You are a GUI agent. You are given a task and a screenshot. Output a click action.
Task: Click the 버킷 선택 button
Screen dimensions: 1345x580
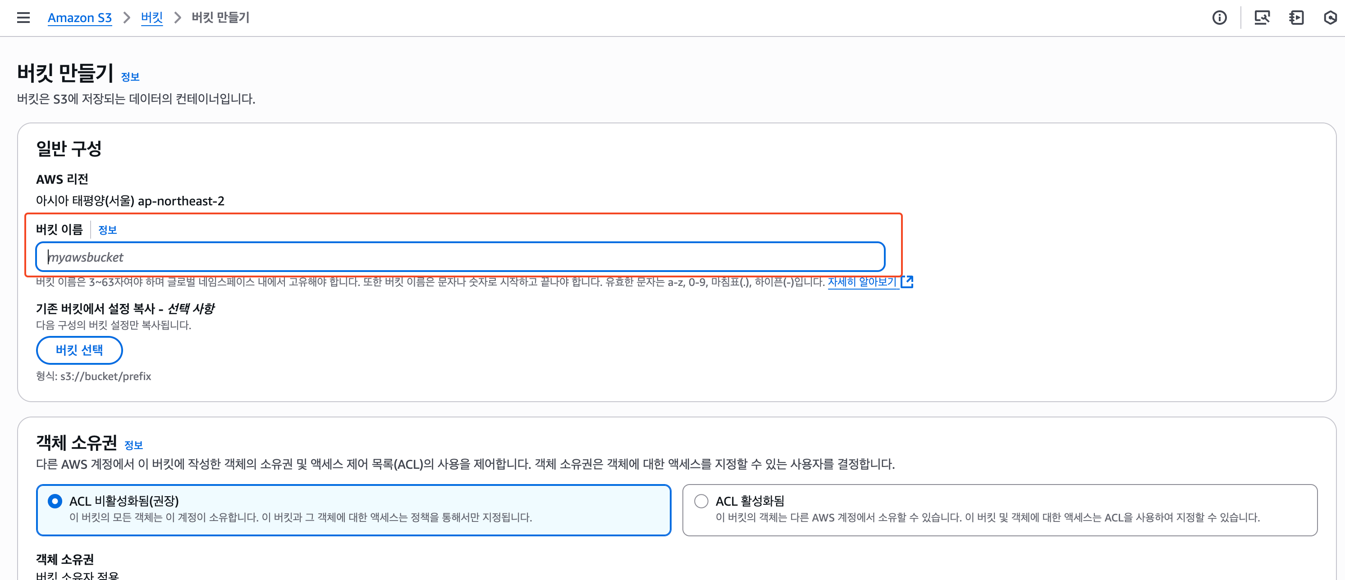tap(79, 350)
